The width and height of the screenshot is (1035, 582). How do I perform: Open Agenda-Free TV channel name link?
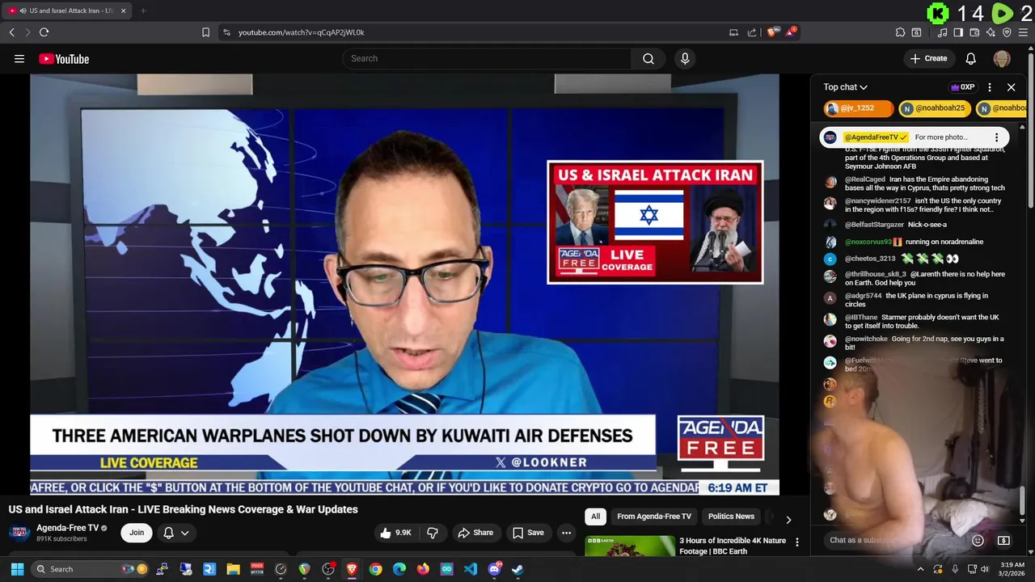coord(67,528)
